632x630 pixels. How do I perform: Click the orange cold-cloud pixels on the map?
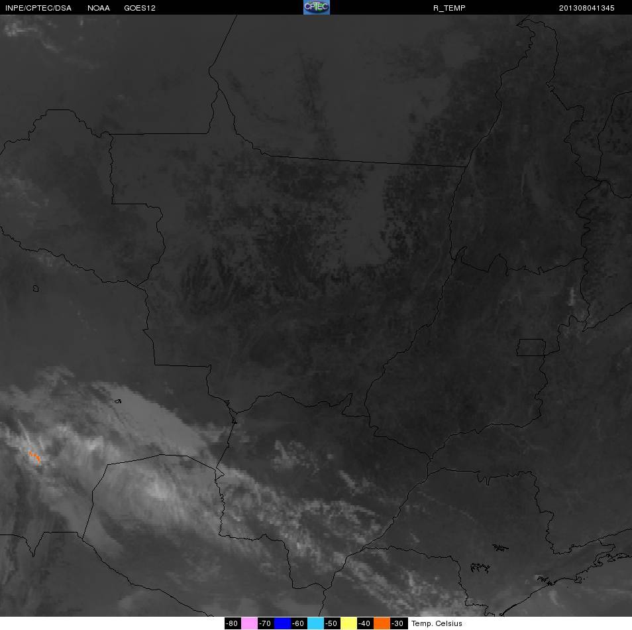click(35, 457)
